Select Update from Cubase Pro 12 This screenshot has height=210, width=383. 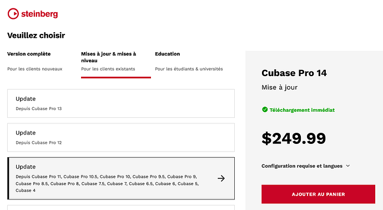click(x=121, y=137)
